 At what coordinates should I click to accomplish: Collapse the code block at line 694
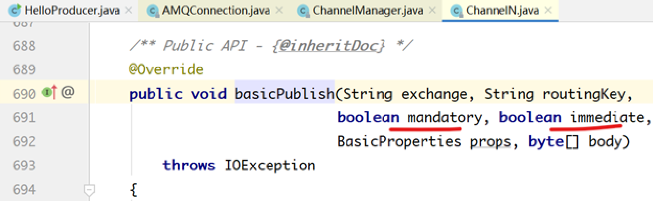point(89,188)
